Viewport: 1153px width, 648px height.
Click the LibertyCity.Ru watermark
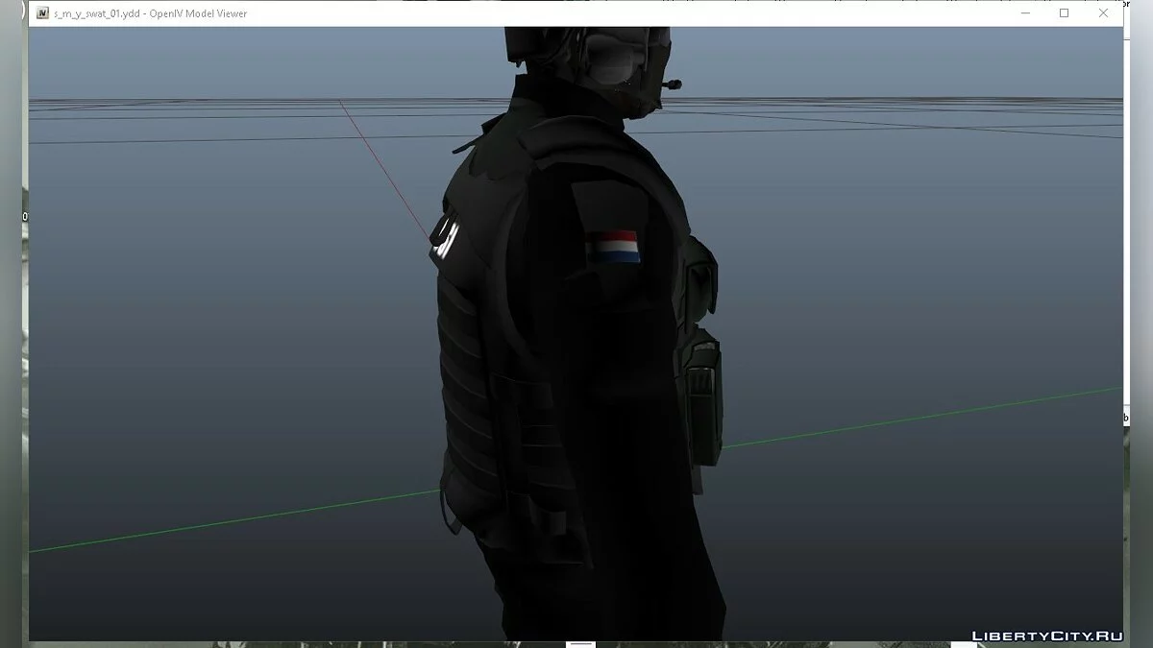1046,636
